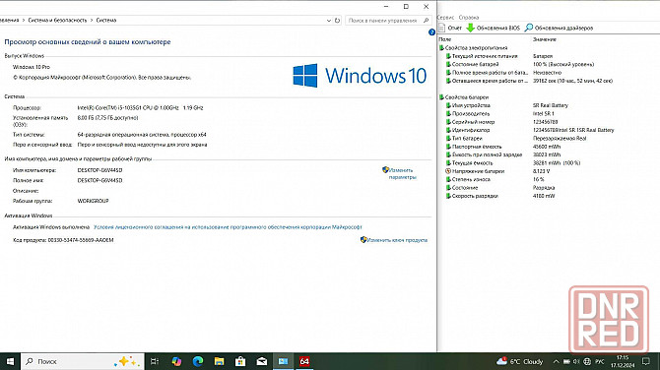660x370 pixels.
Task: Click the WORKGROUP value text
Action: [x=93, y=201]
